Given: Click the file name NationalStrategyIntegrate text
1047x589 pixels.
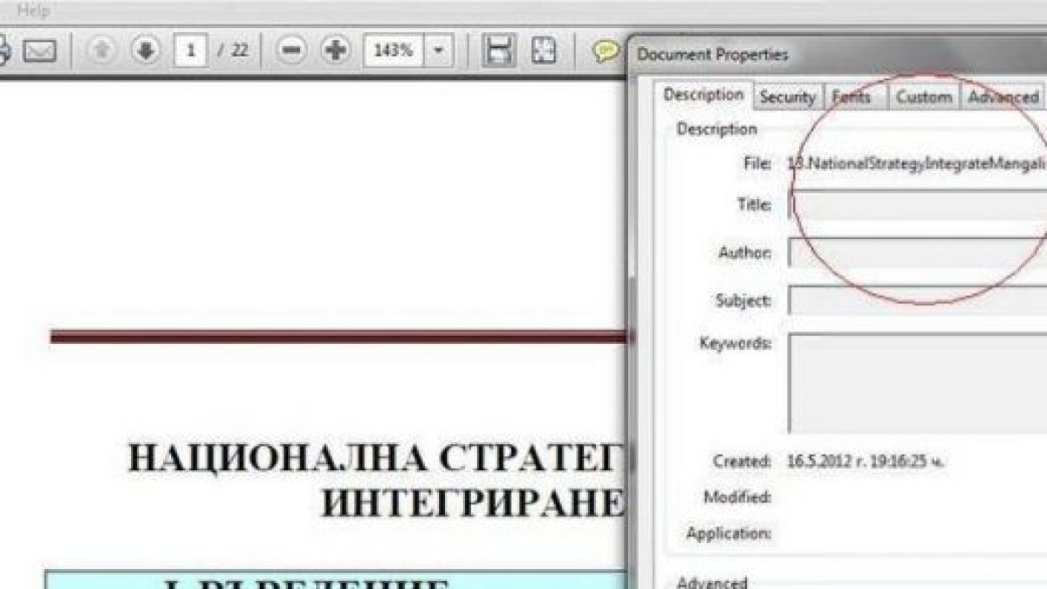Looking at the screenshot, I should coord(916,163).
